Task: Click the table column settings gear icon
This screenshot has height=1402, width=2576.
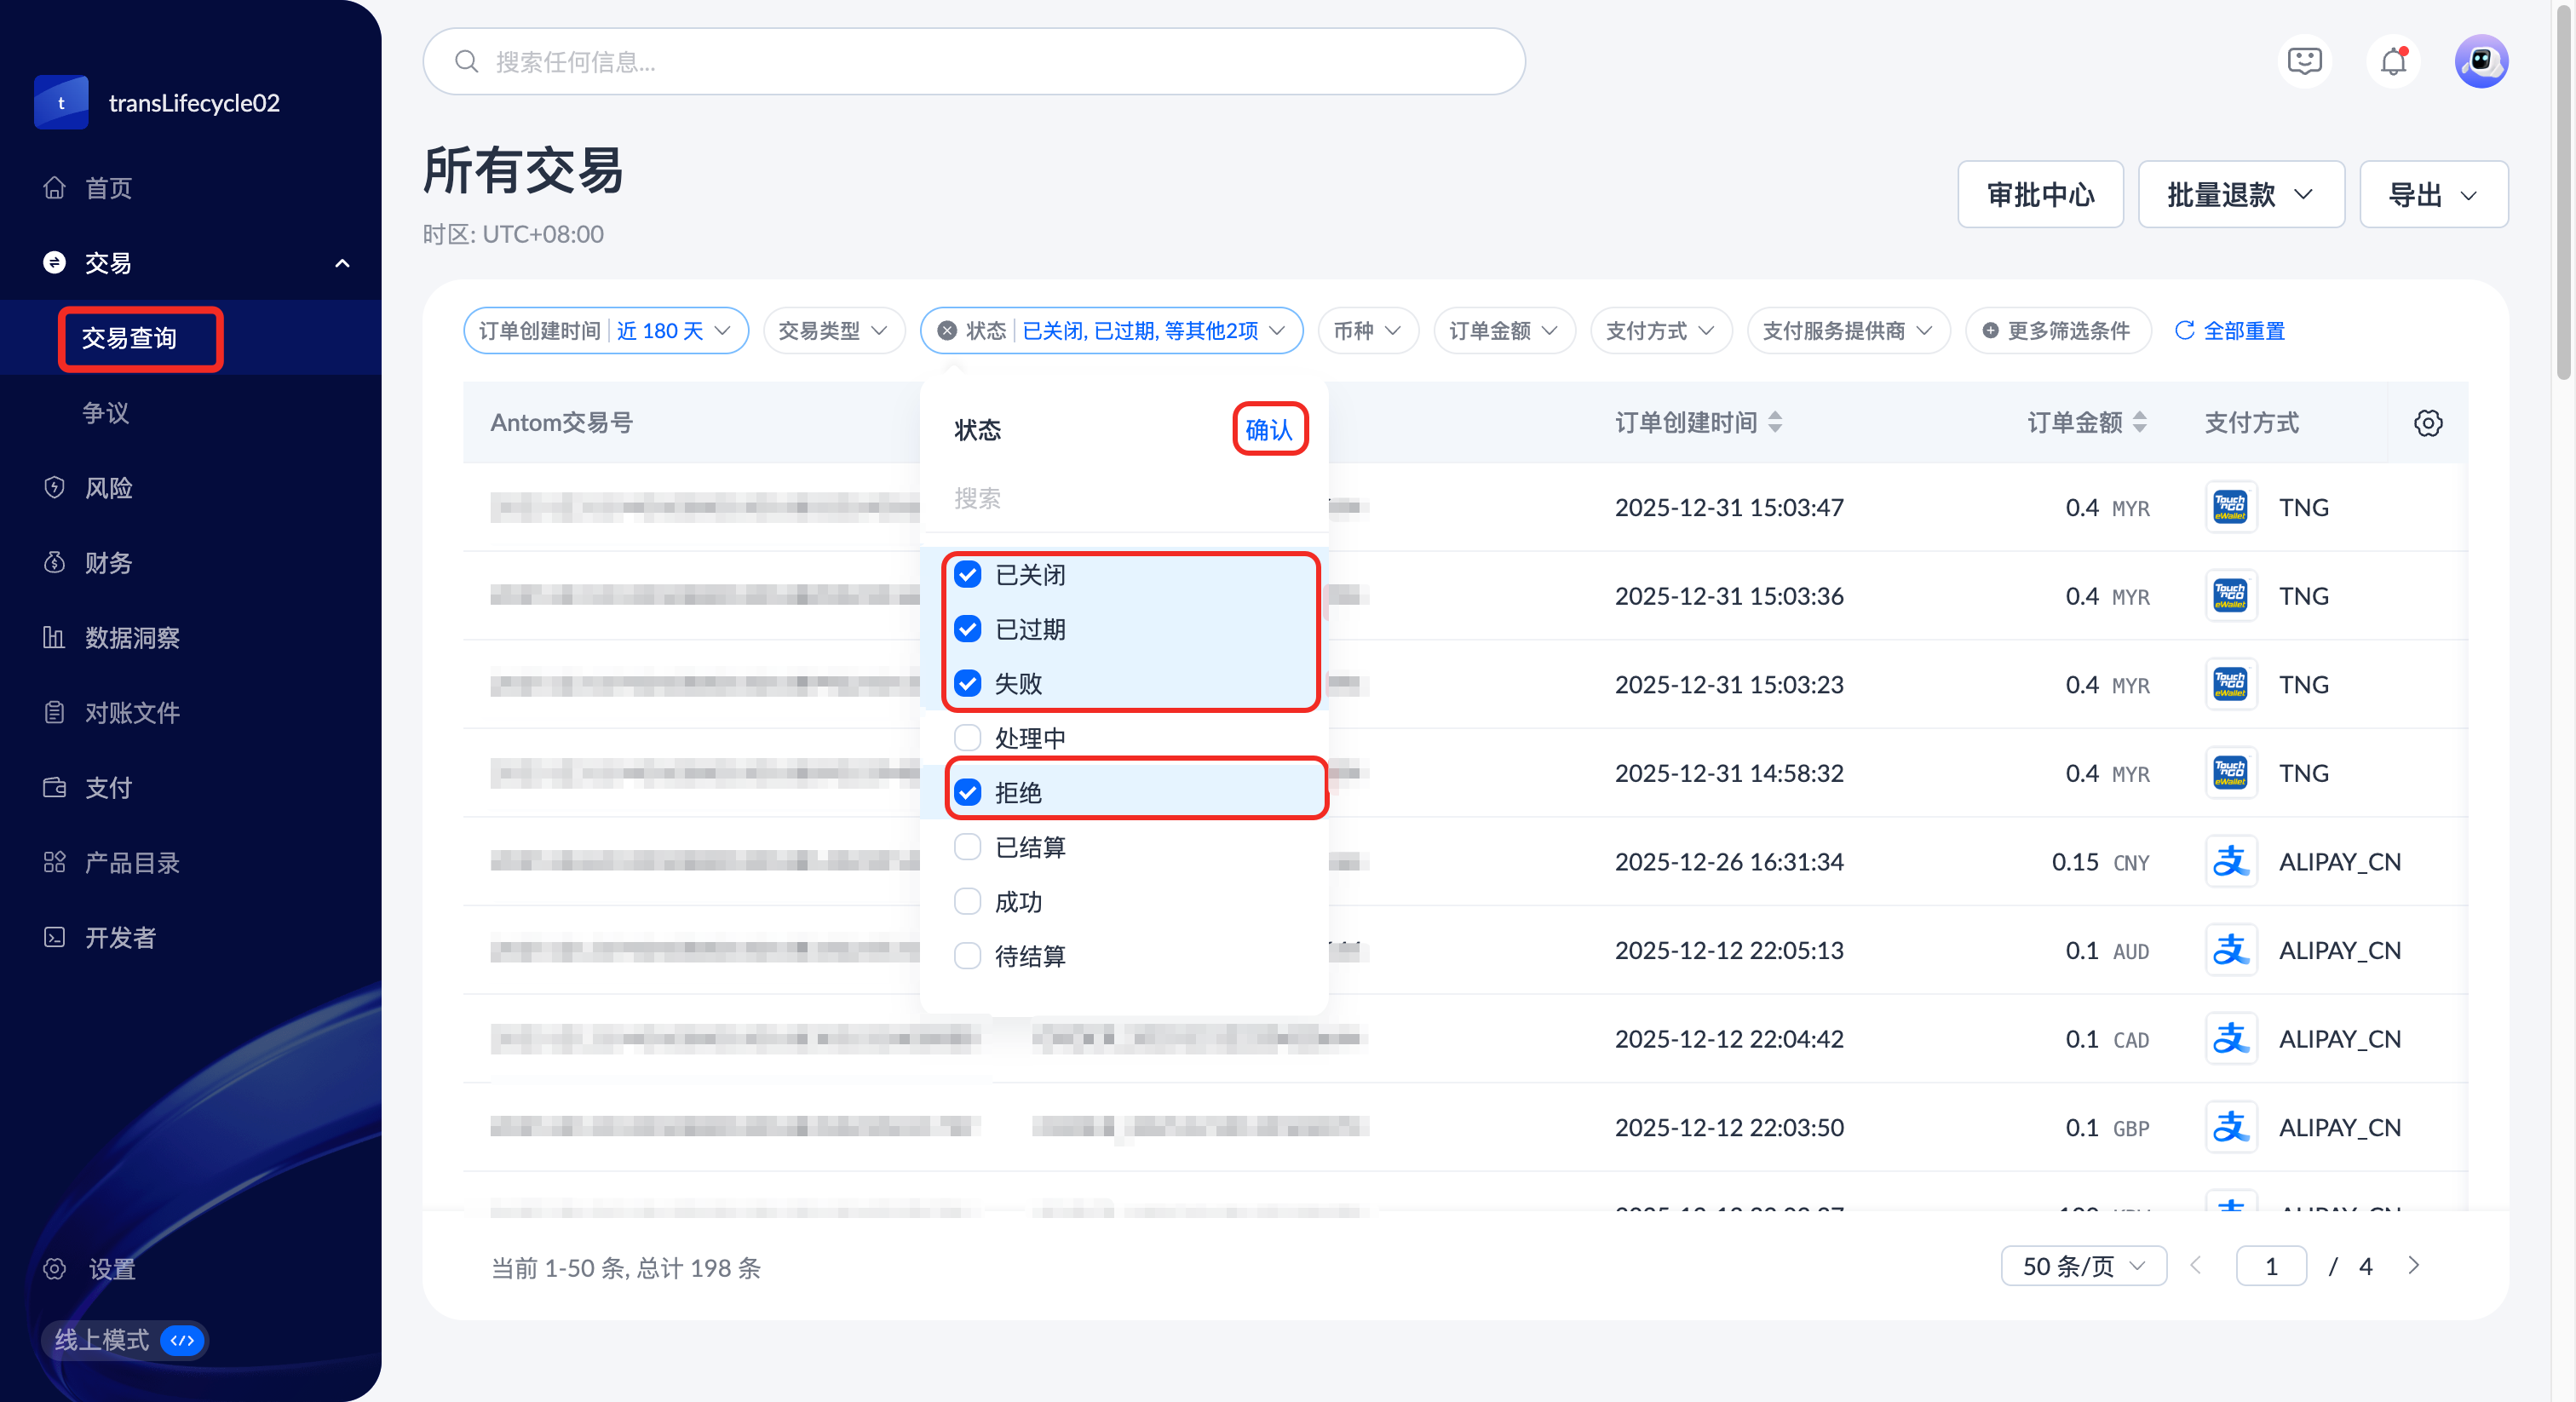Action: click(2428, 423)
